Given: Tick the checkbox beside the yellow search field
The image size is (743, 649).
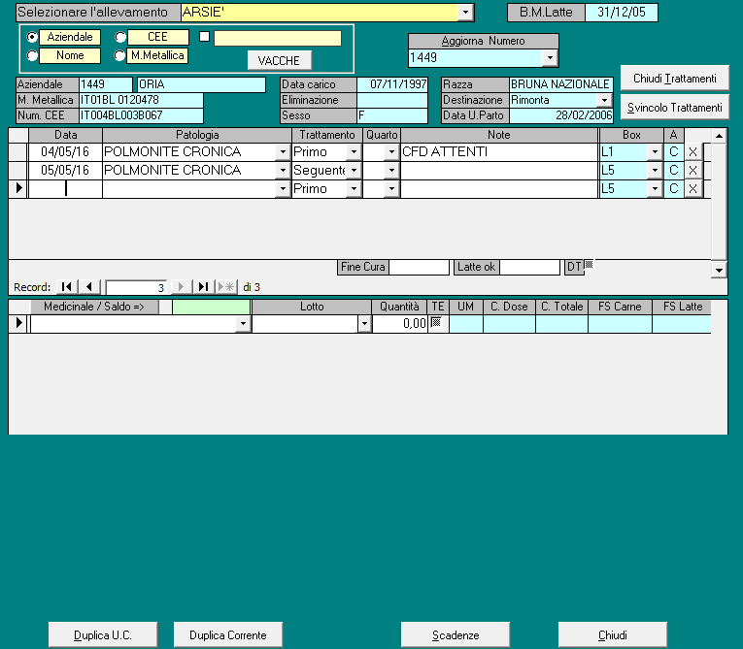Looking at the screenshot, I should point(204,38).
